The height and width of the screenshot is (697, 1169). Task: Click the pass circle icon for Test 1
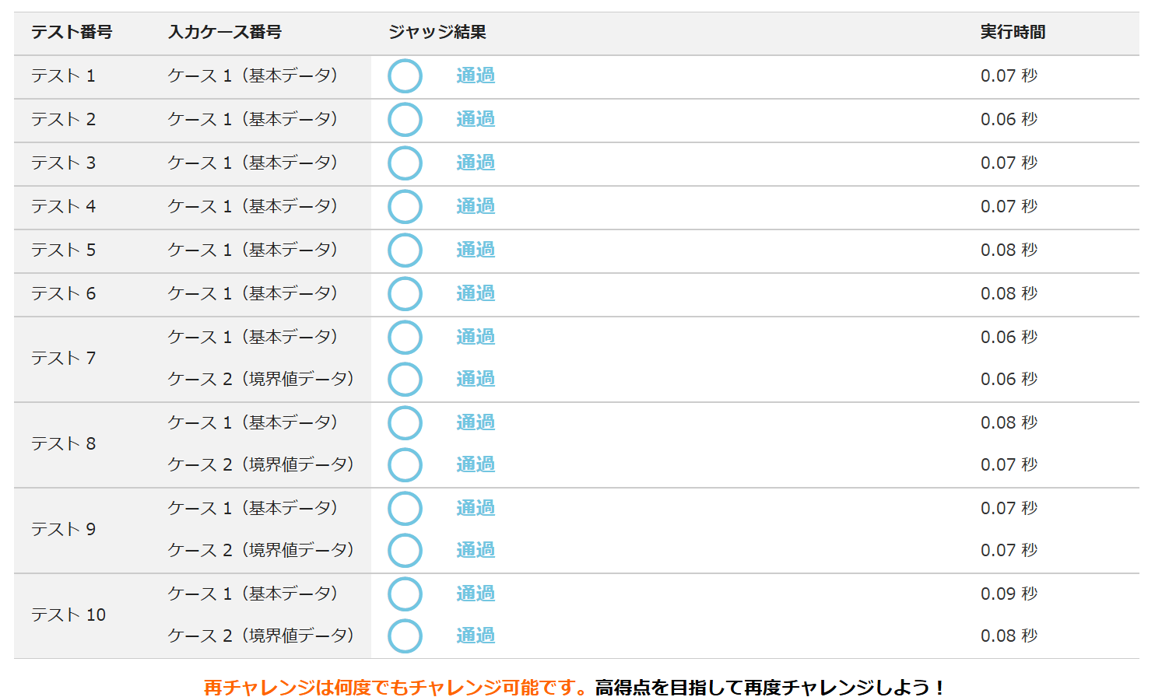click(405, 76)
